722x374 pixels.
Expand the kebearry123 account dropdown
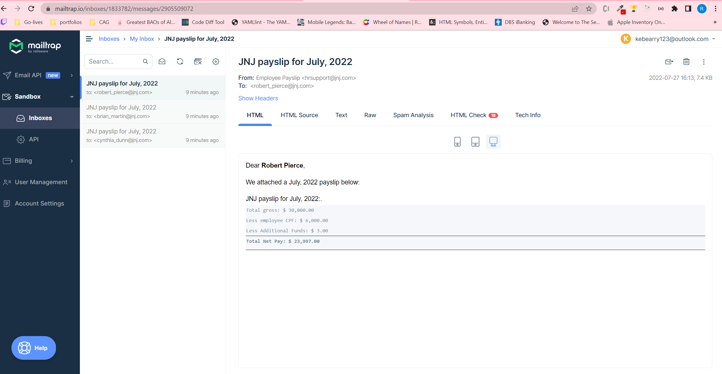[x=715, y=39]
